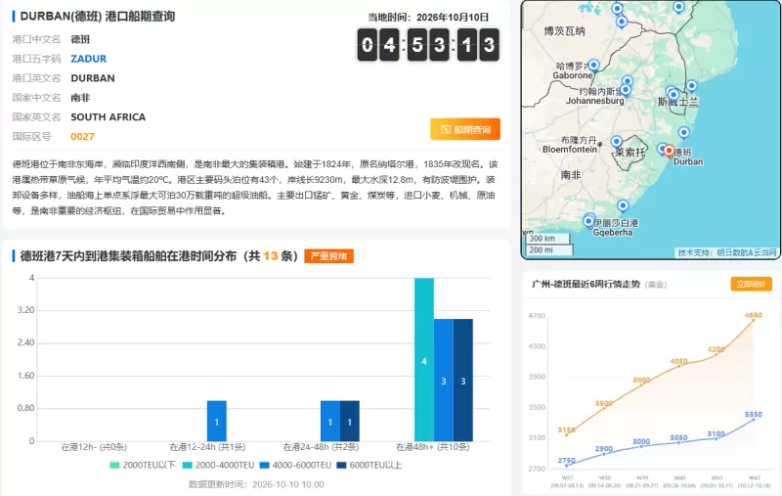Click the 4000-6000TEU blue legend swatch
The width and height of the screenshot is (782, 496).
click(265, 465)
